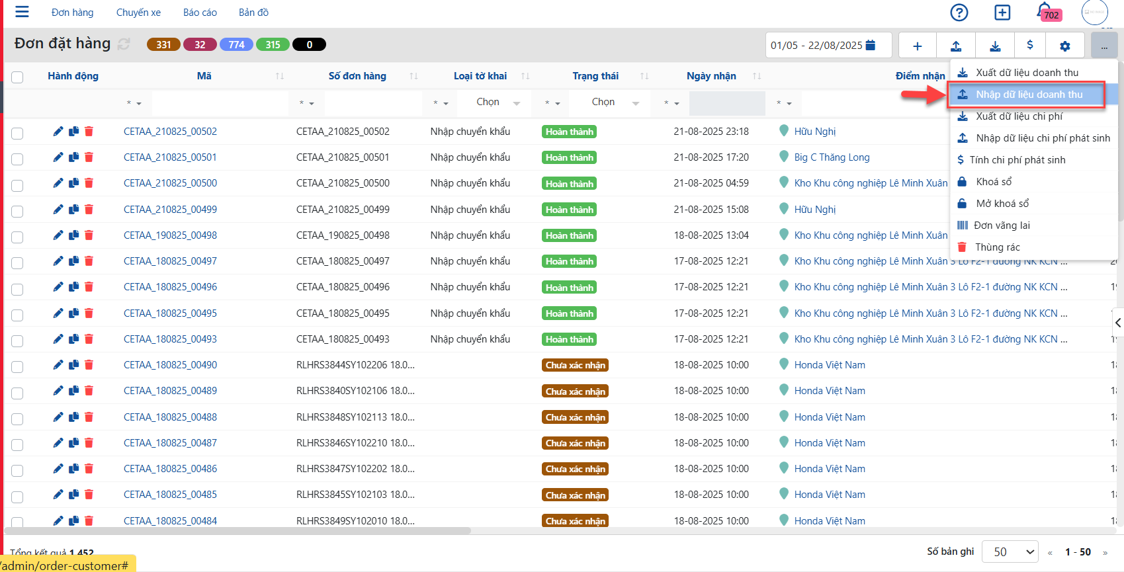Viewport: 1124px width, 572px height.
Task: Open the user profile avatar
Action: click(x=1094, y=13)
